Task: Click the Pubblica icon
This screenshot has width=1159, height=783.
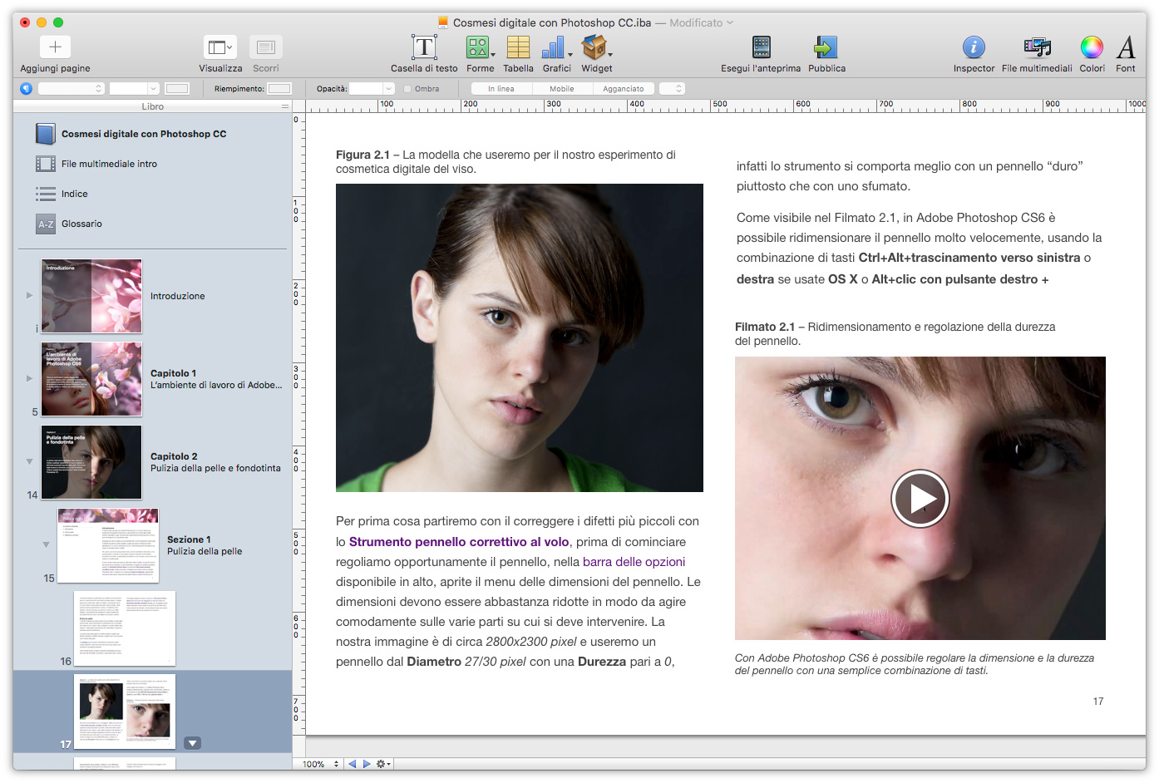Action: (x=826, y=47)
